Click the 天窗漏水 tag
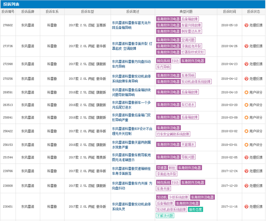Screen dimensions: 266x221 tap(188, 145)
